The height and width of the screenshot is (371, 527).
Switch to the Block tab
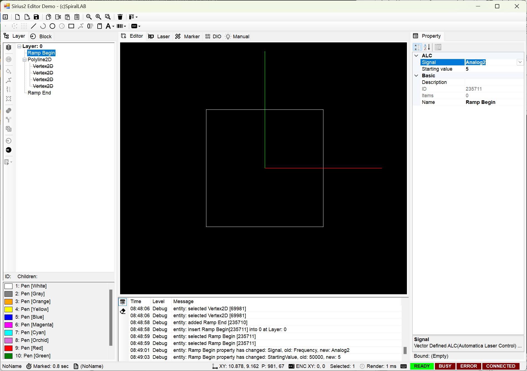pos(41,36)
